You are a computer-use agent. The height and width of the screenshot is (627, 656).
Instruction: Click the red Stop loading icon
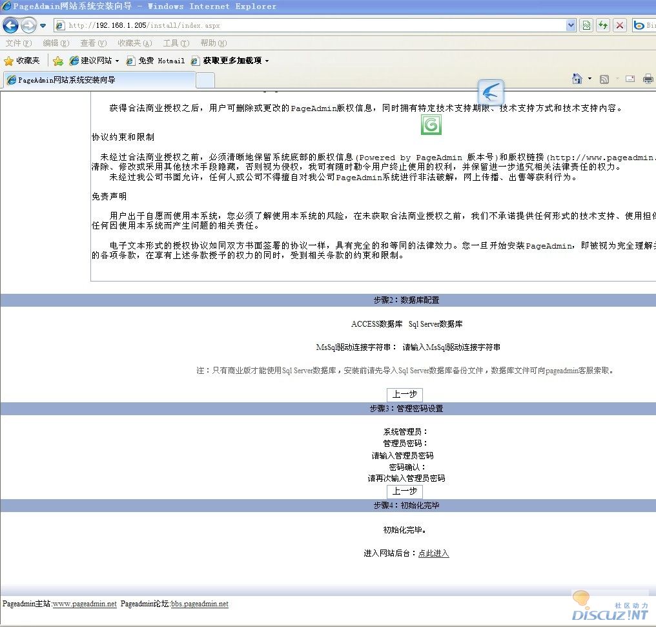[620, 25]
